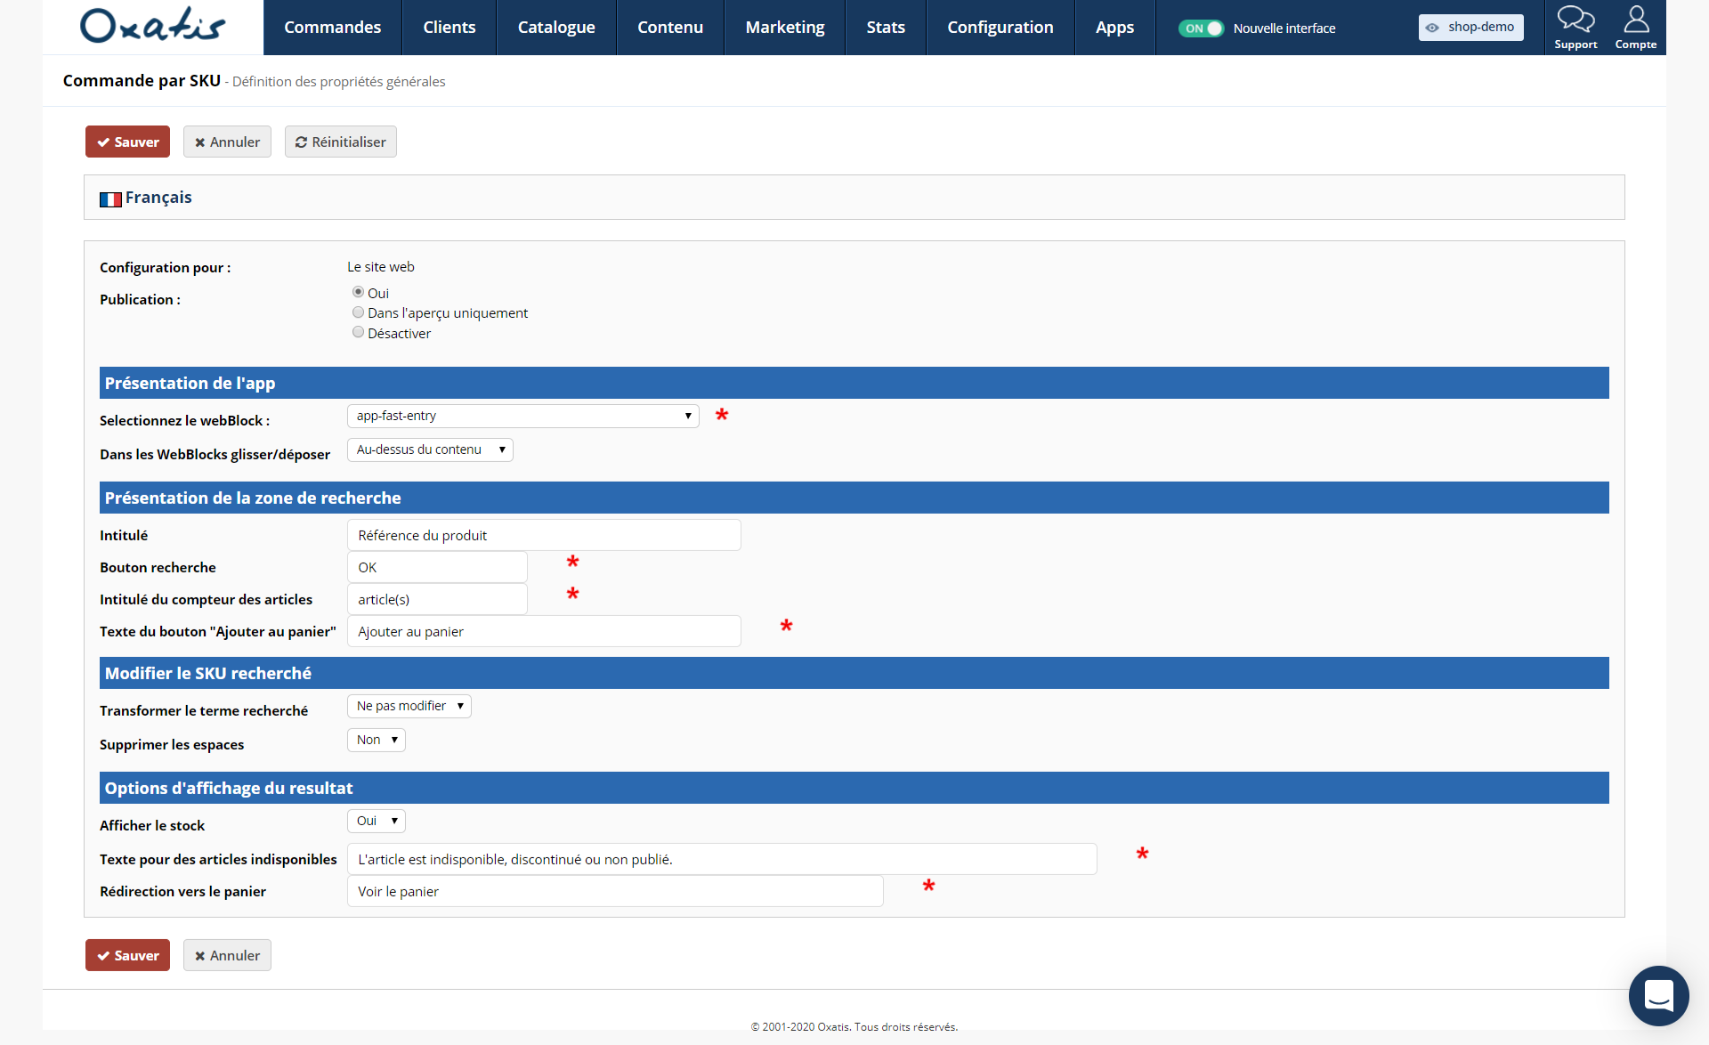1709x1045 pixels.
Task: Open the Ne pas modifier dropdown
Action: point(409,706)
